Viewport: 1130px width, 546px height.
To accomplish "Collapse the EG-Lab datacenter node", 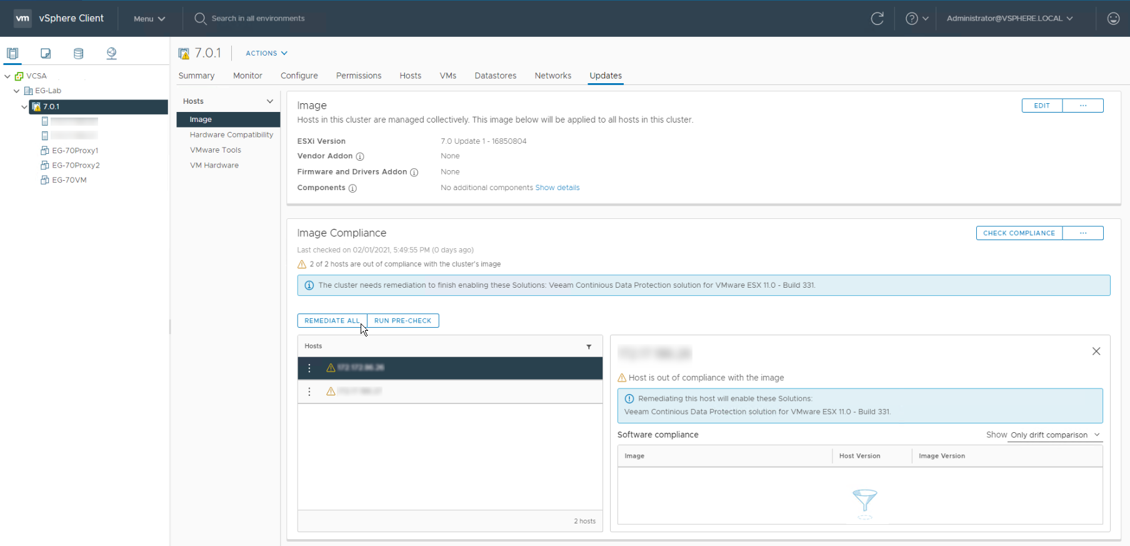I will pos(16,91).
